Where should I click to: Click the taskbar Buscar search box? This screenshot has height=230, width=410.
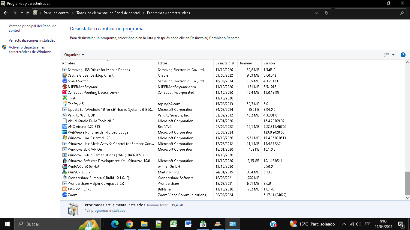pyautogui.click(x=57, y=224)
